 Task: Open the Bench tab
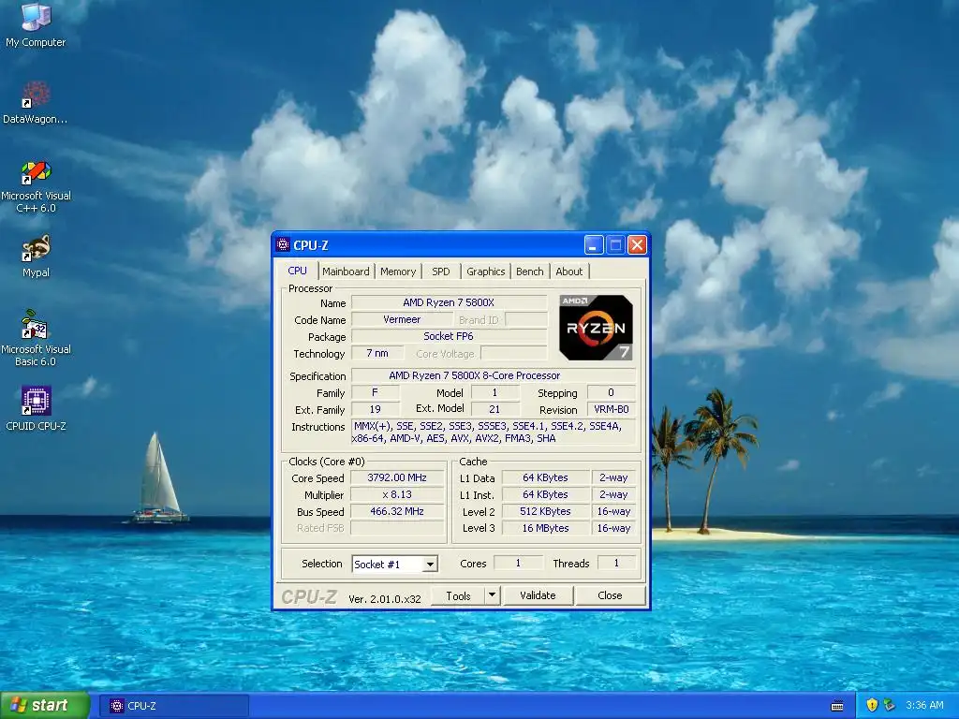[x=530, y=271]
